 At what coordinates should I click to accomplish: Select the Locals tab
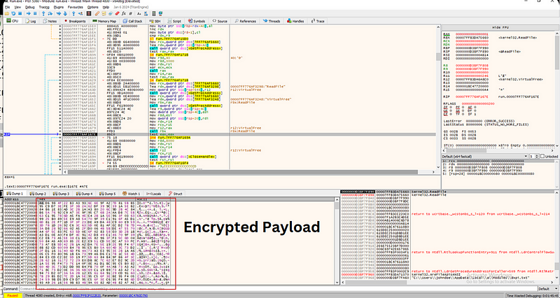pyautogui.click(x=154, y=194)
